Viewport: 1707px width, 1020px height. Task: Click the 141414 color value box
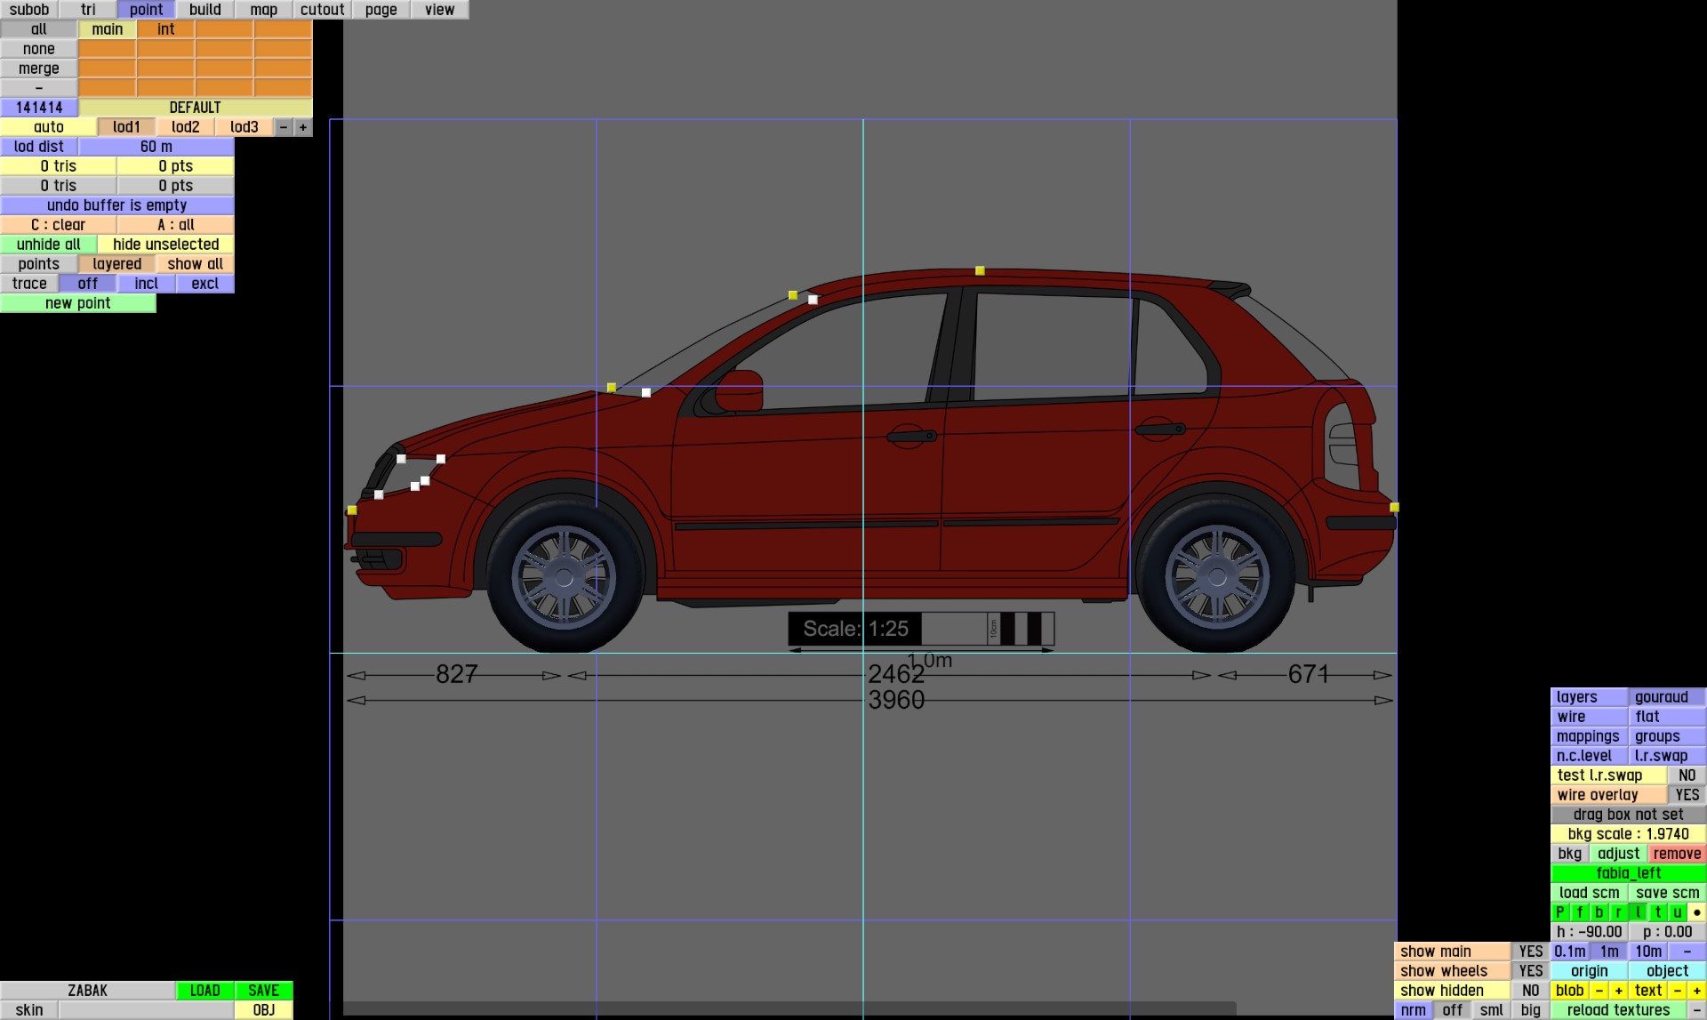click(39, 108)
